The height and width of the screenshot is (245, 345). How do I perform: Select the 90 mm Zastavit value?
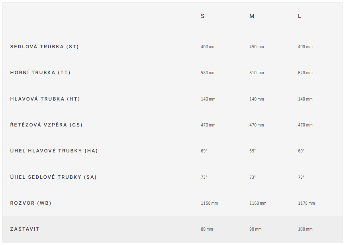(x=255, y=229)
